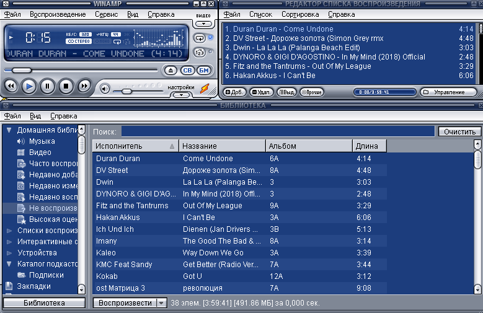Open Воспроизведение menu in Winamp

[x=58, y=14]
